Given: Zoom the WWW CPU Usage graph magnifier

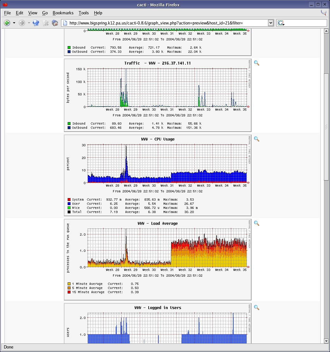Looking at the screenshot, I should 257,139.
